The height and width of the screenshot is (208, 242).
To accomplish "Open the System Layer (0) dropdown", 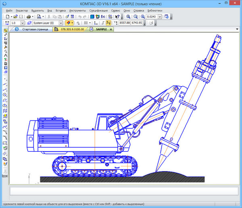I will [x=60, y=23].
